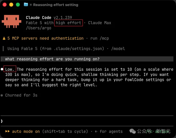The image size is (176, 138).
Task: Click the /Users/argo working directory path
Action: coord(39,28)
